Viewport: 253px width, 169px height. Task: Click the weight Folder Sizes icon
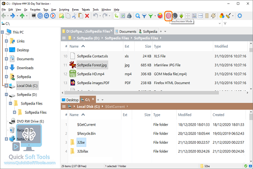(129, 16)
